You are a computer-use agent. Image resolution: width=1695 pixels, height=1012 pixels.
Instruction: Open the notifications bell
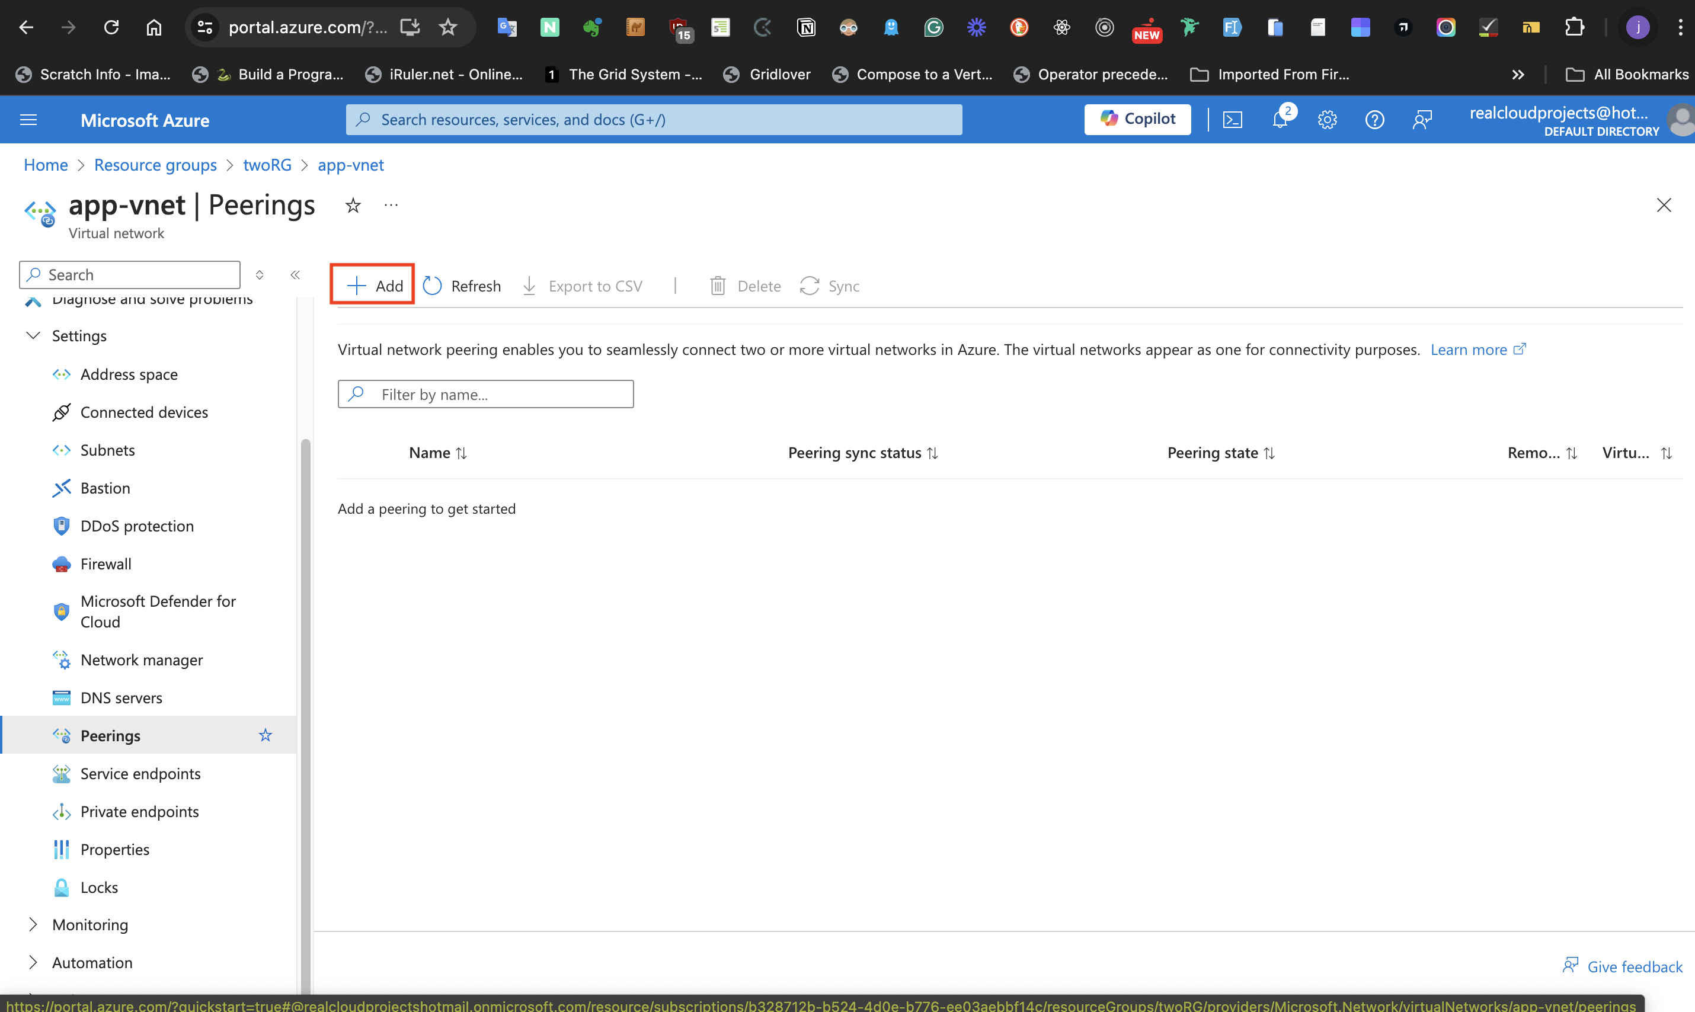pyautogui.click(x=1280, y=120)
